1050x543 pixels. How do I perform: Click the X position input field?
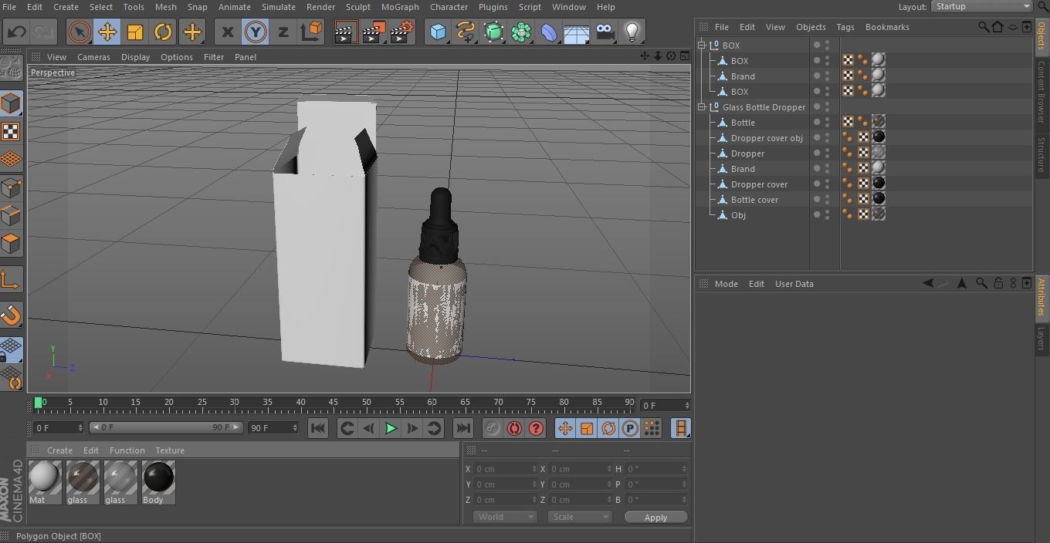[x=504, y=469]
